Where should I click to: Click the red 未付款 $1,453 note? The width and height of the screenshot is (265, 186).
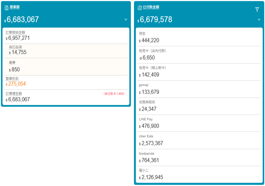[x=114, y=94]
